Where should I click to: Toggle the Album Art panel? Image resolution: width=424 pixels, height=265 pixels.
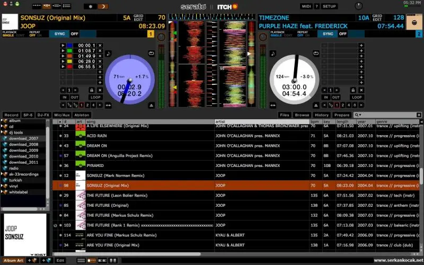(12, 260)
